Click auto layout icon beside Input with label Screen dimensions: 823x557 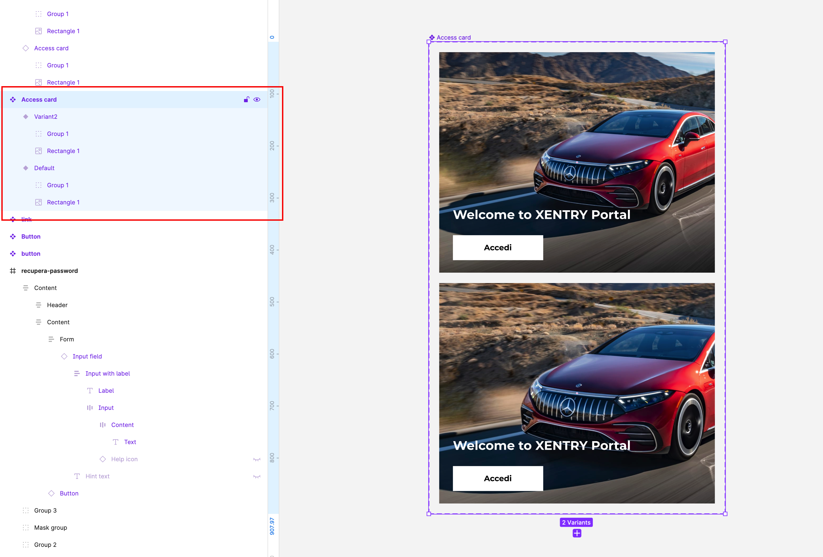(77, 373)
